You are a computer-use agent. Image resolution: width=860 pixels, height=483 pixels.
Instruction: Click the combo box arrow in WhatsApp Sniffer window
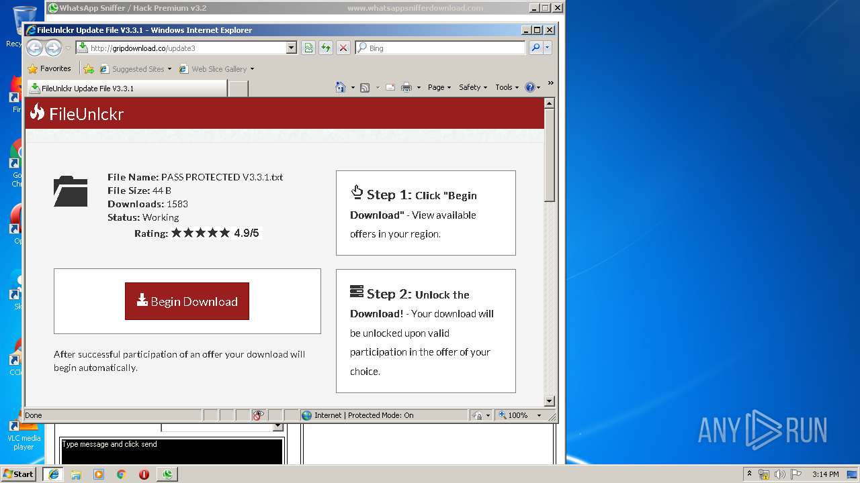point(278,427)
